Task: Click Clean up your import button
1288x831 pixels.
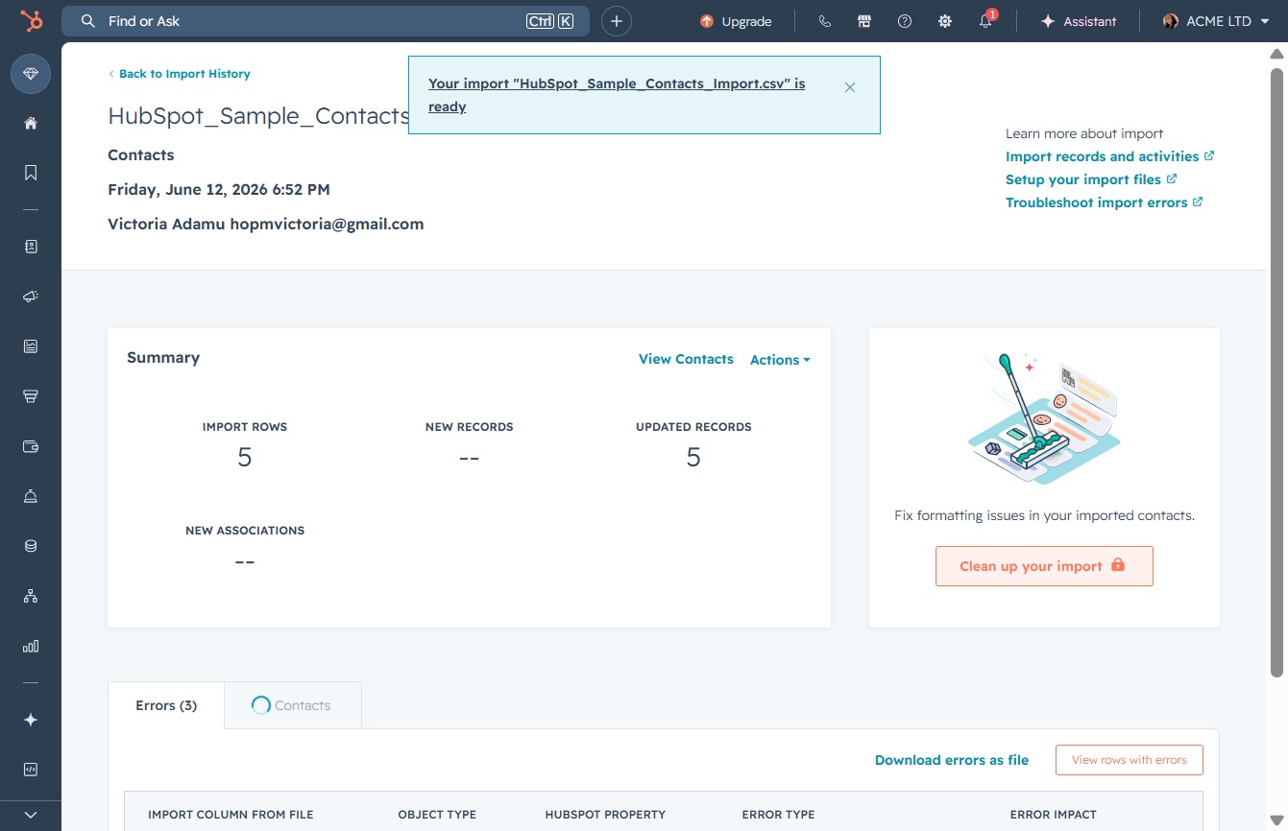Action: coord(1044,566)
